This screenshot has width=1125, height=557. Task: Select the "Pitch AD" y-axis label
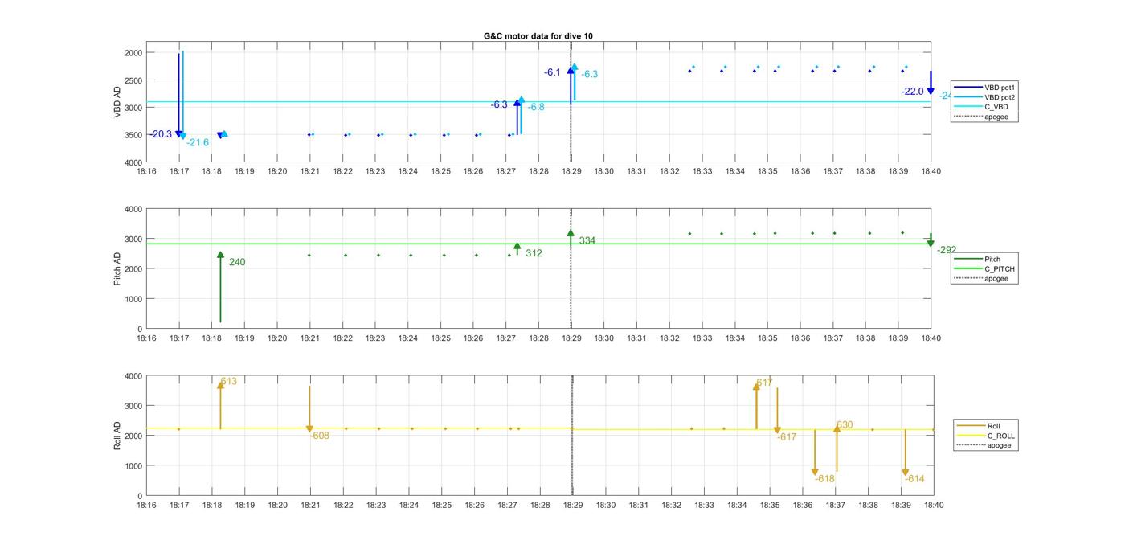[x=117, y=268]
